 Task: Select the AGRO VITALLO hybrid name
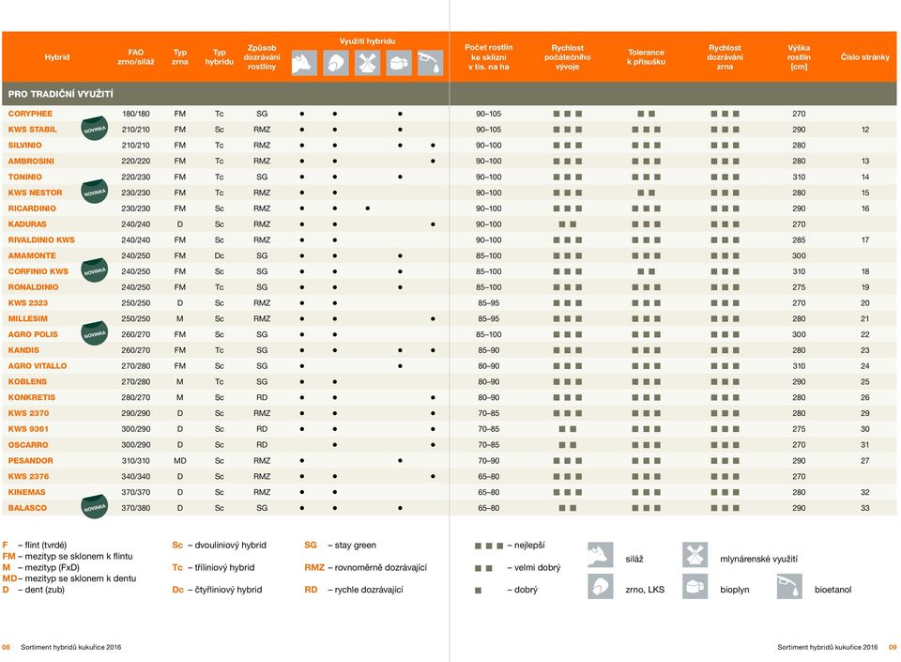pos(38,366)
